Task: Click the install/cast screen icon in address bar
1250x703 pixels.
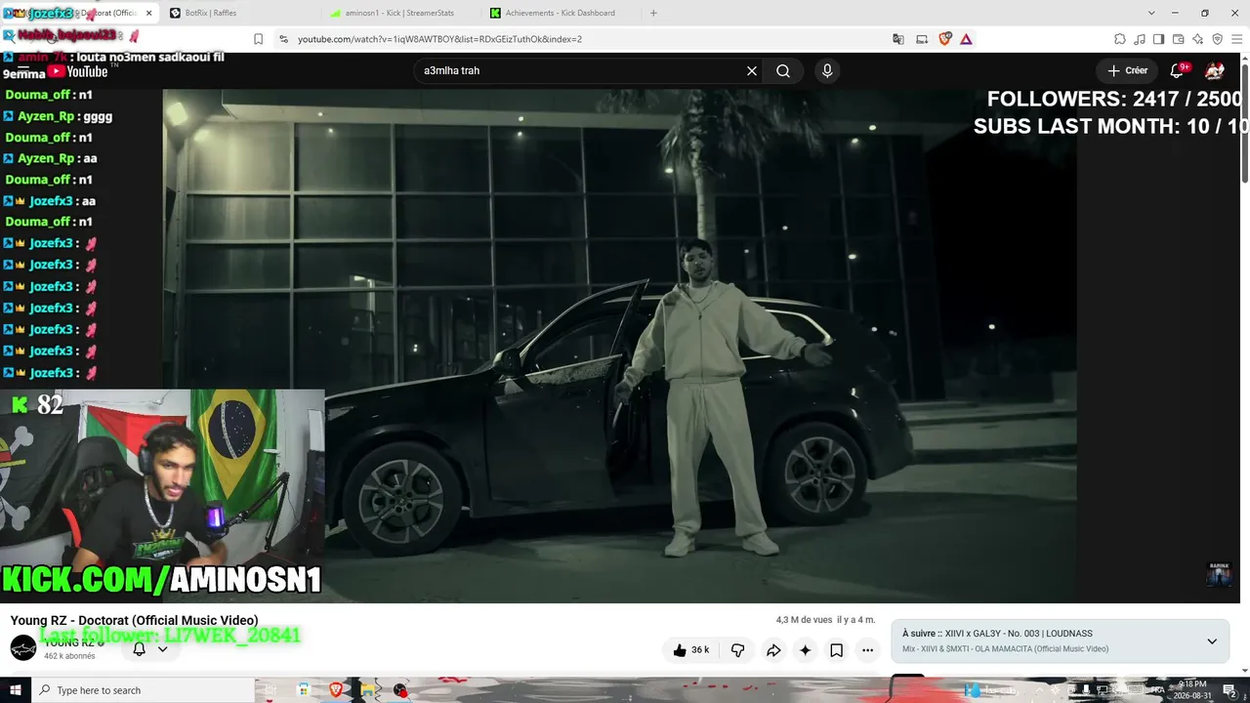Action: pos(922,39)
